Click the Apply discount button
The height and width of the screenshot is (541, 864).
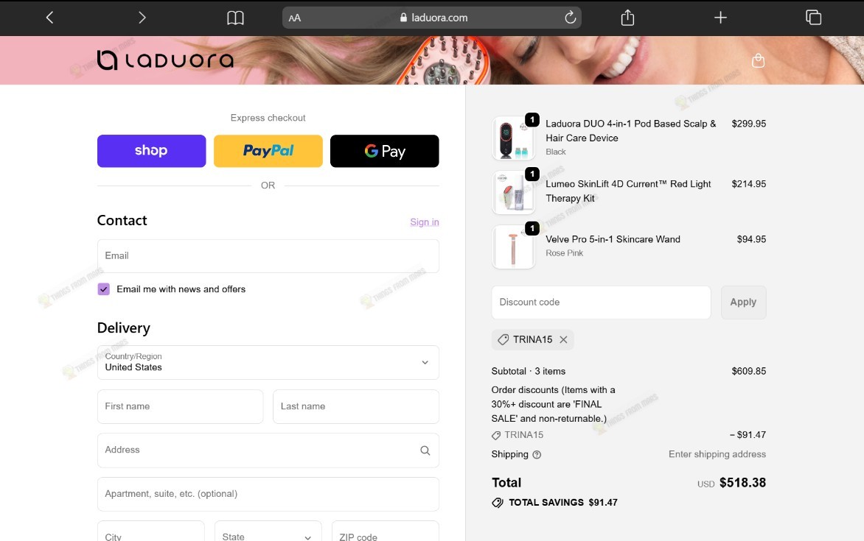(x=743, y=302)
